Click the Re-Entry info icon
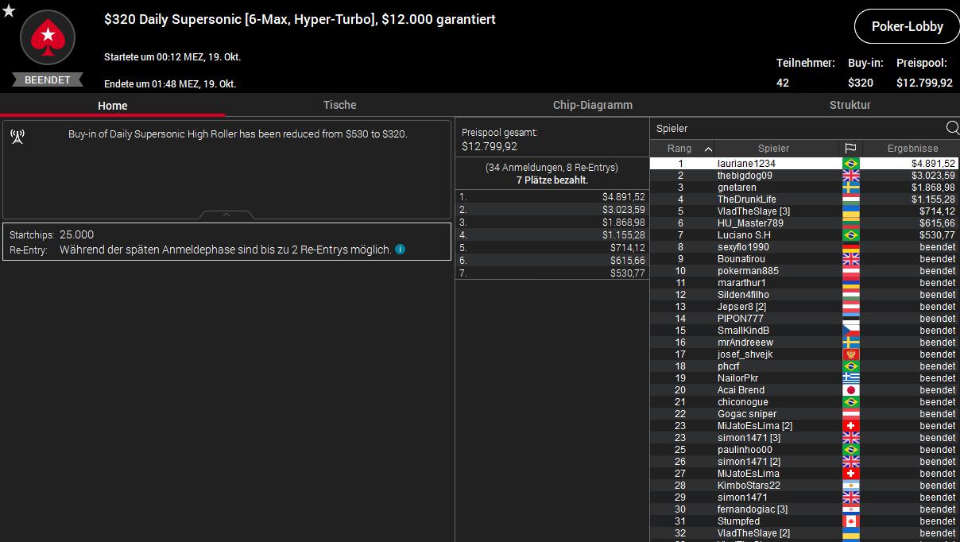960x542 pixels. 400,250
